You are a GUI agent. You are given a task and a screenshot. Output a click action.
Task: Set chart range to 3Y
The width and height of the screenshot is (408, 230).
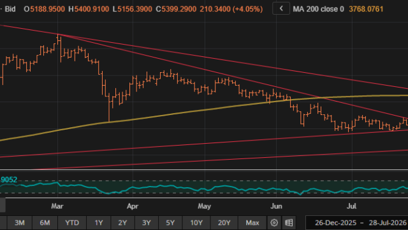click(147, 223)
